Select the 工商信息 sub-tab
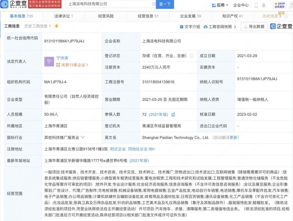Image resolution: width=293 pixels, height=221 pixels. pos(12,26)
